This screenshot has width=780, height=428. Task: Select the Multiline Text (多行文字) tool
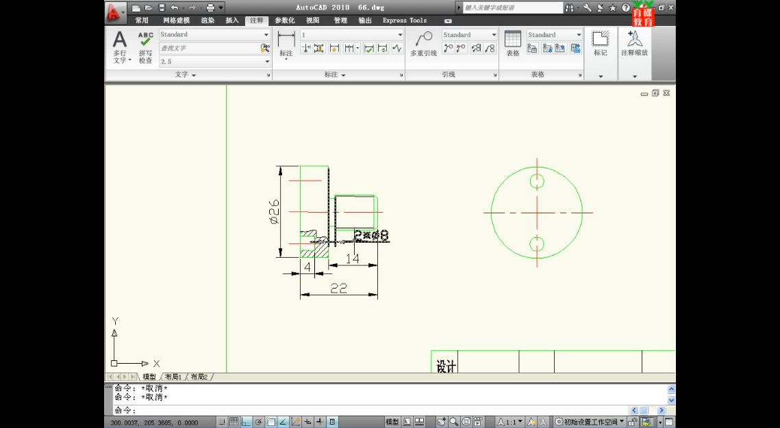[x=120, y=47]
